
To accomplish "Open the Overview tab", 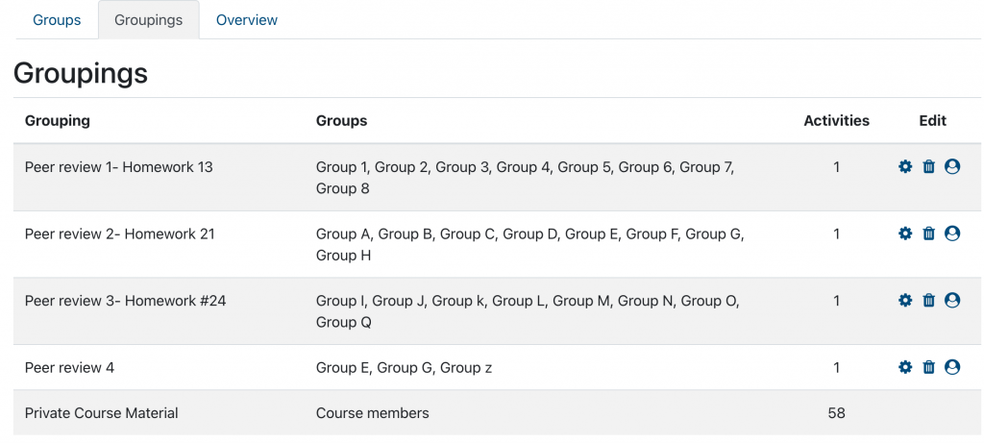I will point(247,20).
